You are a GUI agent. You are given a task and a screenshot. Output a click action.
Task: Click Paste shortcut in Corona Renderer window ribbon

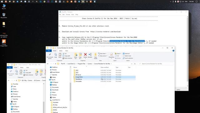point(67,58)
